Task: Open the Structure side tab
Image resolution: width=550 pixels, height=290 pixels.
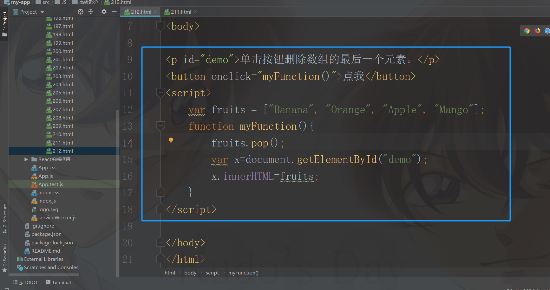Action: pos(4,218)
